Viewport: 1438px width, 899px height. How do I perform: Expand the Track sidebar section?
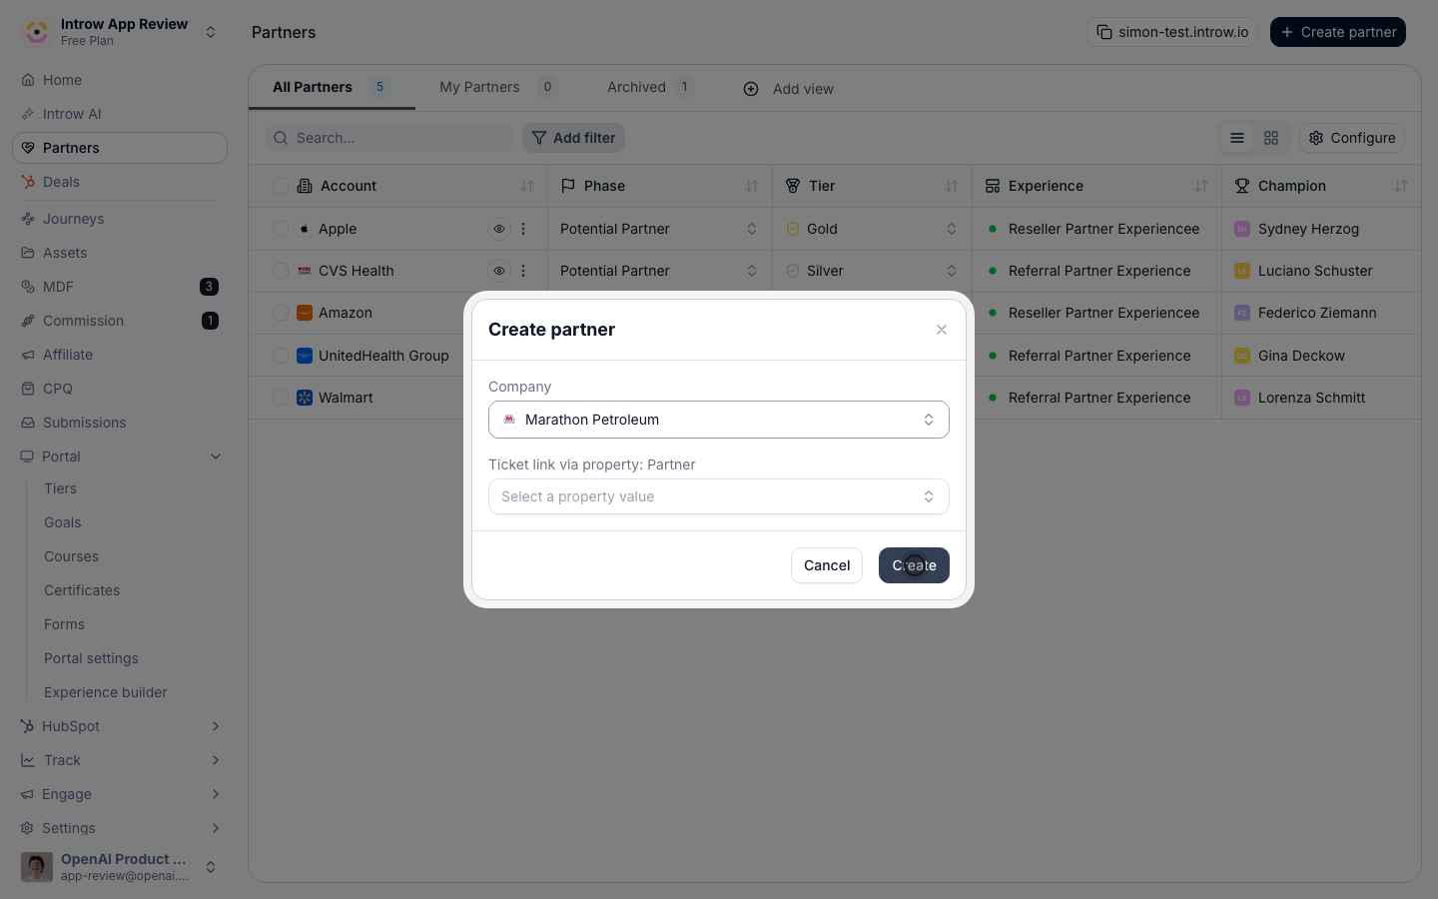[216, 760]
